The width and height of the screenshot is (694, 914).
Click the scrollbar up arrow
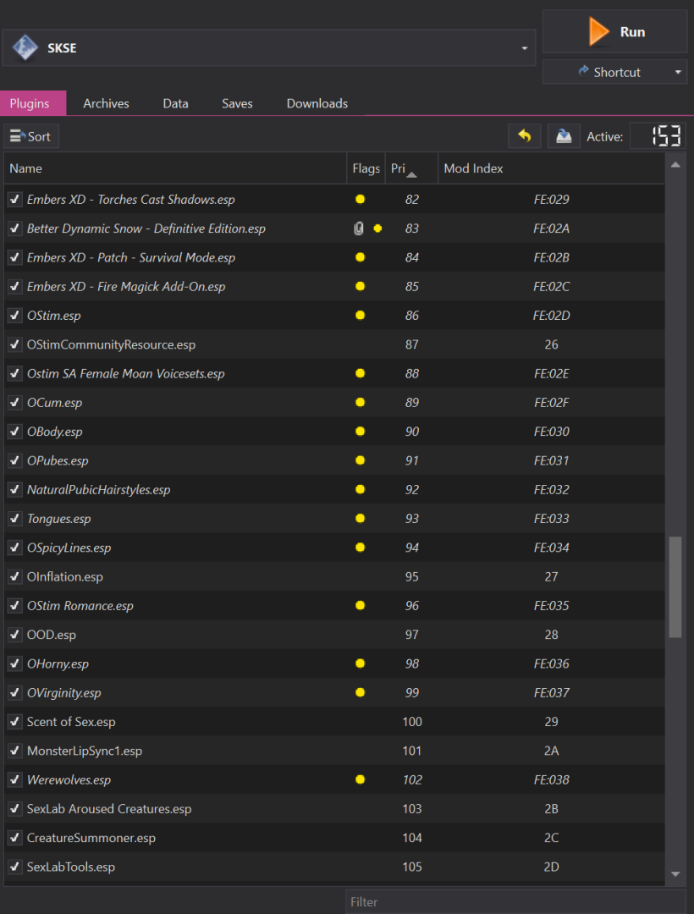tap(675, 165)
